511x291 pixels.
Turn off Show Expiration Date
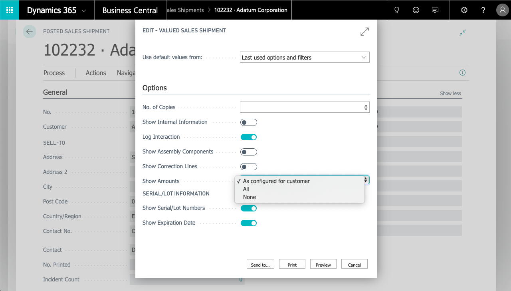click(249, 223)
